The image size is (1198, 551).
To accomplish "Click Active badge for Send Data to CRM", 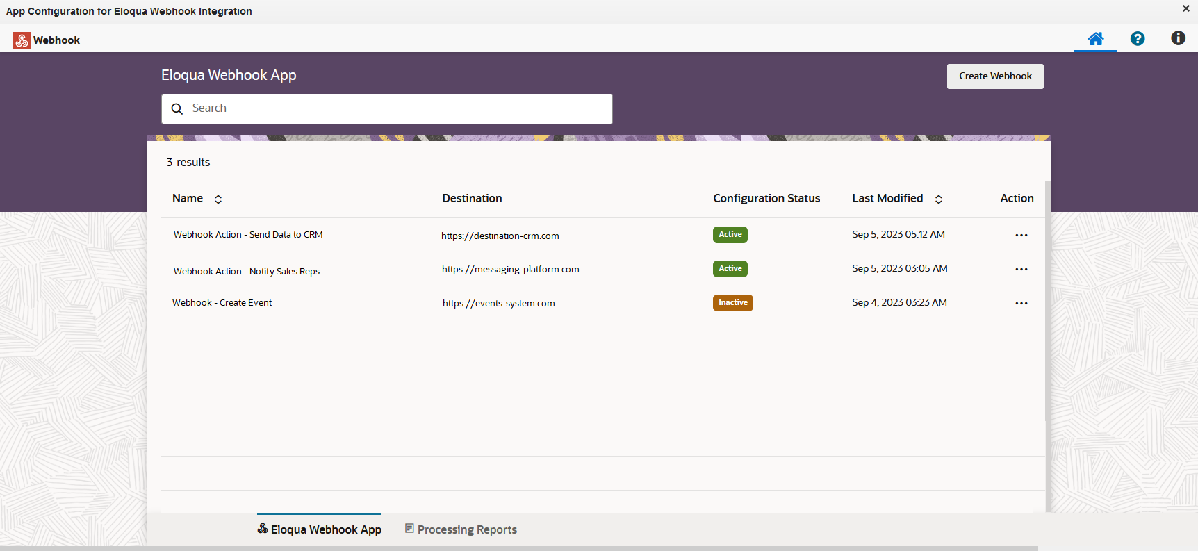I will click(x=730, y=235).
